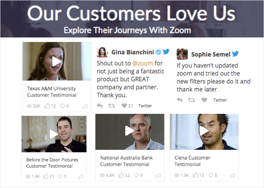
Task: Click the Twitter bird next to Sophie Semel
Action: (235, 54)
